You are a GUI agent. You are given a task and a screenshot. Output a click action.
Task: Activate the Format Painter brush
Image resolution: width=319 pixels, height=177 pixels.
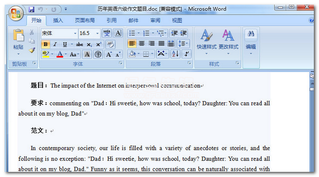pos(32,50)
